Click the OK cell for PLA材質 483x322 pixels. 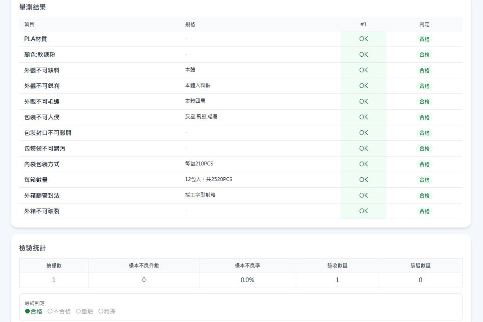click(x=364, y=39)
